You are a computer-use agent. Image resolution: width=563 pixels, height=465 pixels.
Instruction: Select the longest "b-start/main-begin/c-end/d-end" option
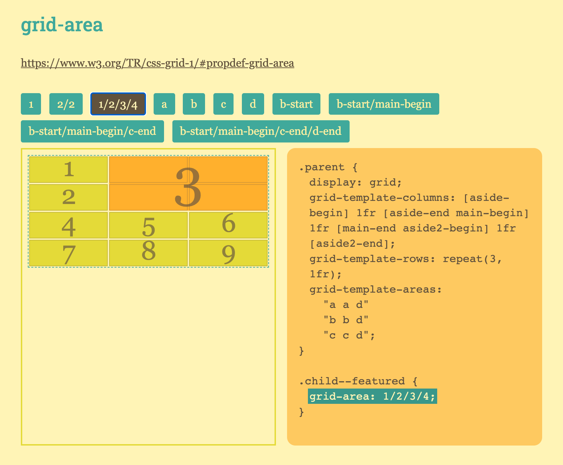[261, 131]
